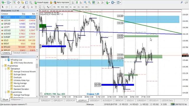Select the Fibonacci retracement tool
The width and height of the screenshot is (189, 106).
pyautogui.click(x=28, y=7)
